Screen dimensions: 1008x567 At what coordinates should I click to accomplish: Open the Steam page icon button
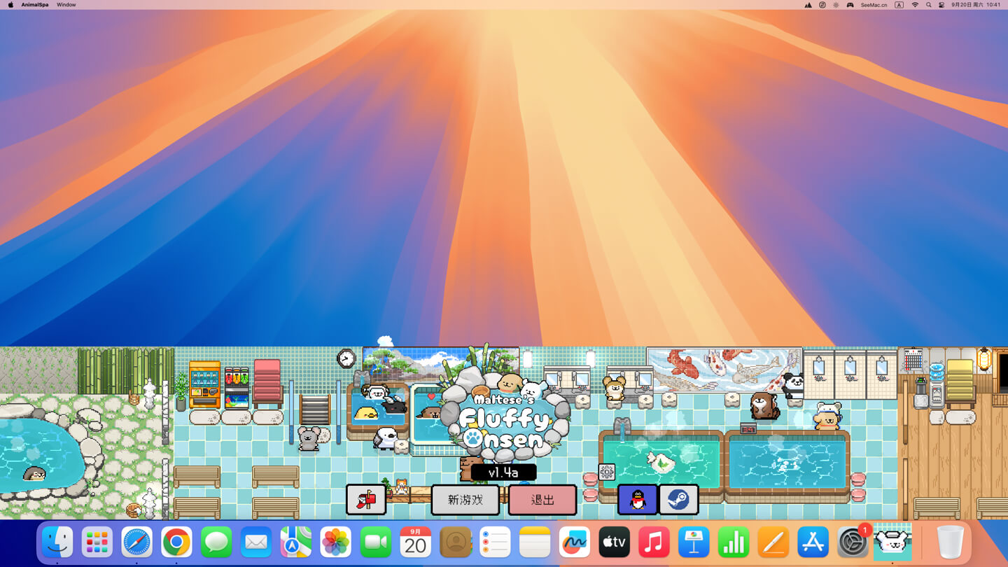678,500
